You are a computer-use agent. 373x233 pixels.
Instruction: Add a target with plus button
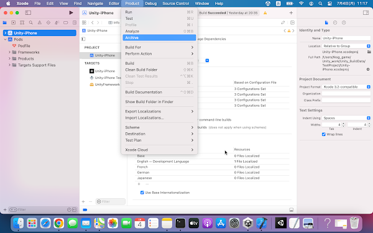[83, 201]
